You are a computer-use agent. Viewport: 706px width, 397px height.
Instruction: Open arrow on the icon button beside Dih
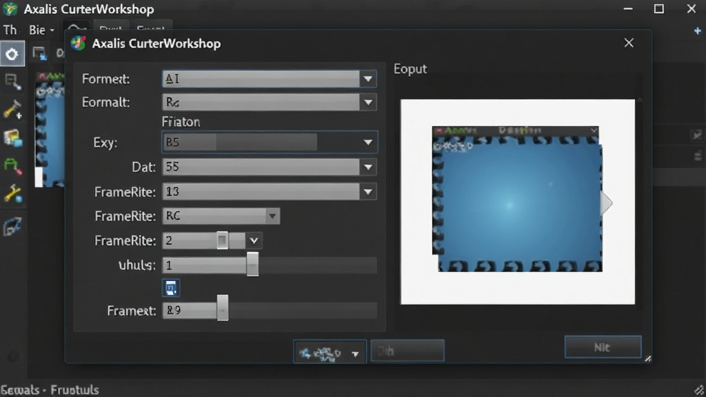[x=355, y=354]
